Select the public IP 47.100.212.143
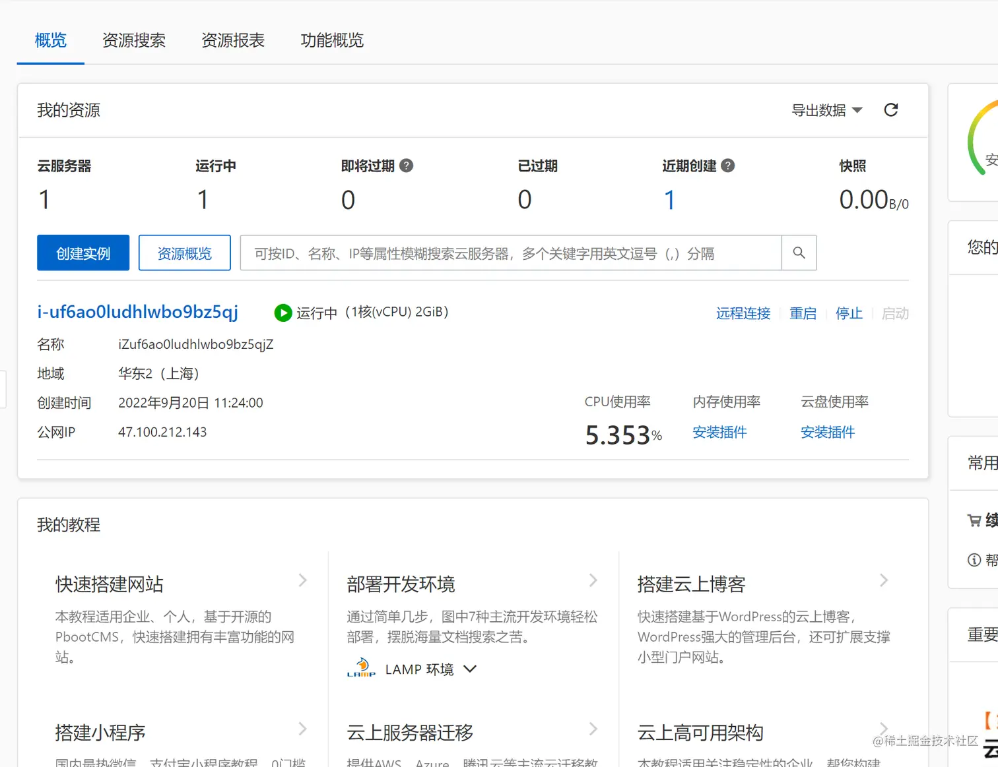 [162, 432]
